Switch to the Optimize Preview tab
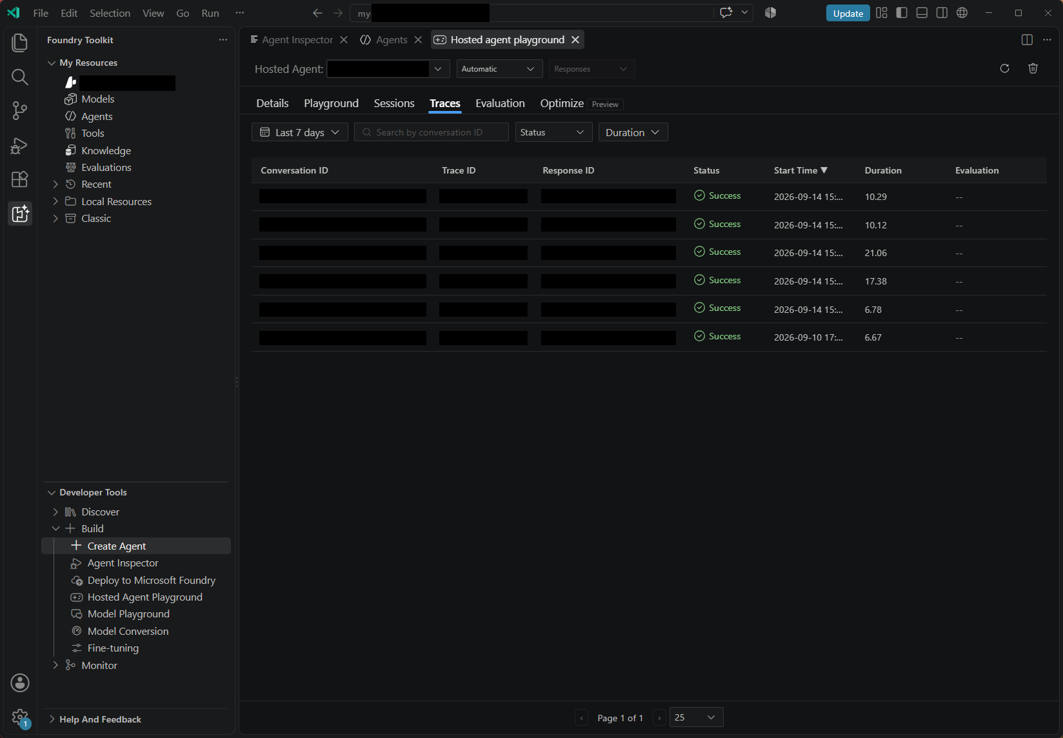The image size is (1063, 738). click(x=581, y=103)
